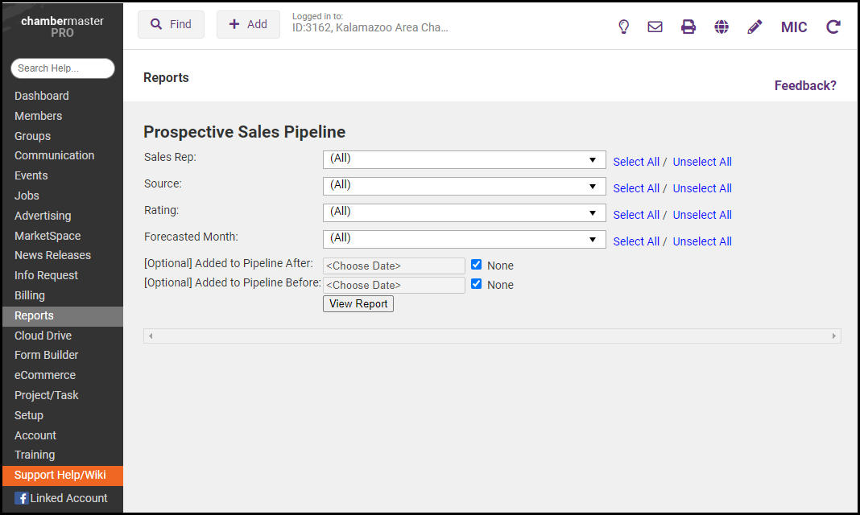Click the horizontal scrollbar right arrow

click(x=834, y=336)
